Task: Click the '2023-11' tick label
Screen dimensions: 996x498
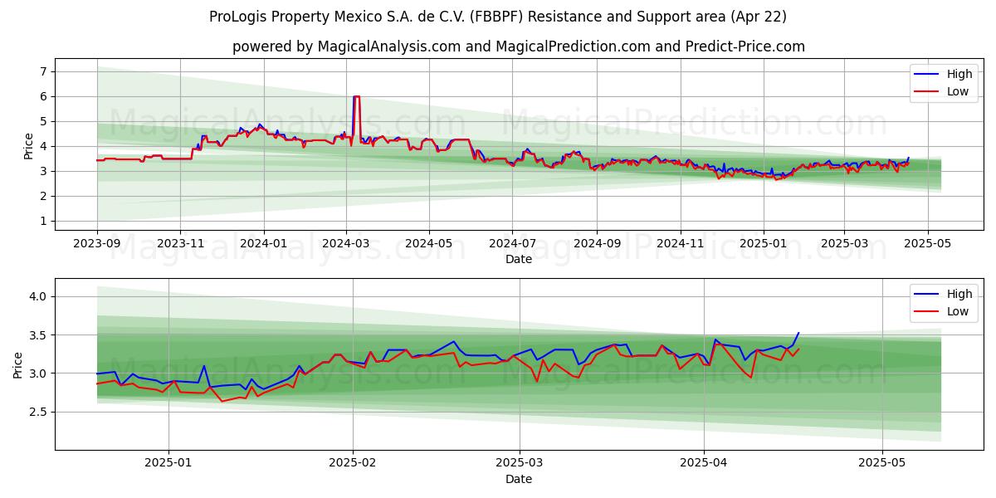Action: pyautogui.click(x=181, y=243)
